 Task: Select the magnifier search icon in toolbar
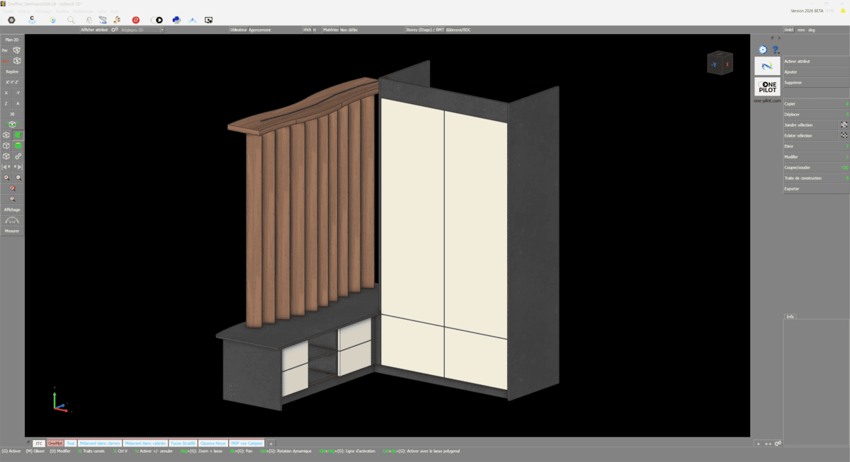(71, 20)
